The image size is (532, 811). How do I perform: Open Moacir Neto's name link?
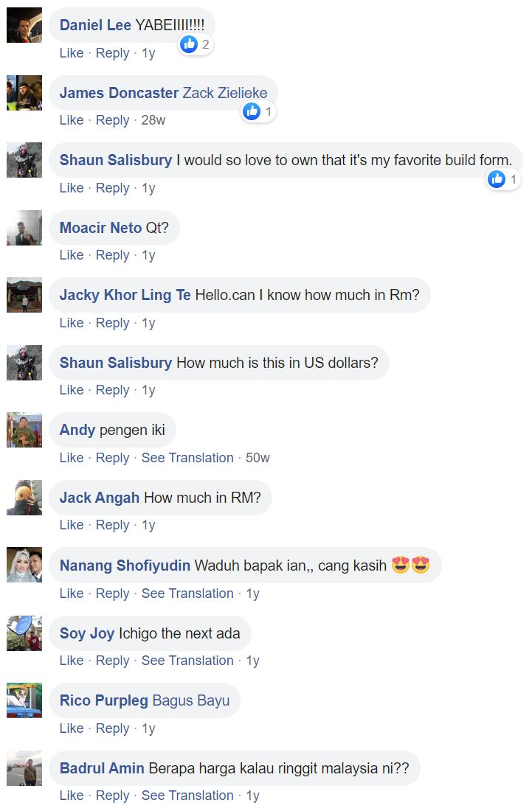tap(100, 228)
